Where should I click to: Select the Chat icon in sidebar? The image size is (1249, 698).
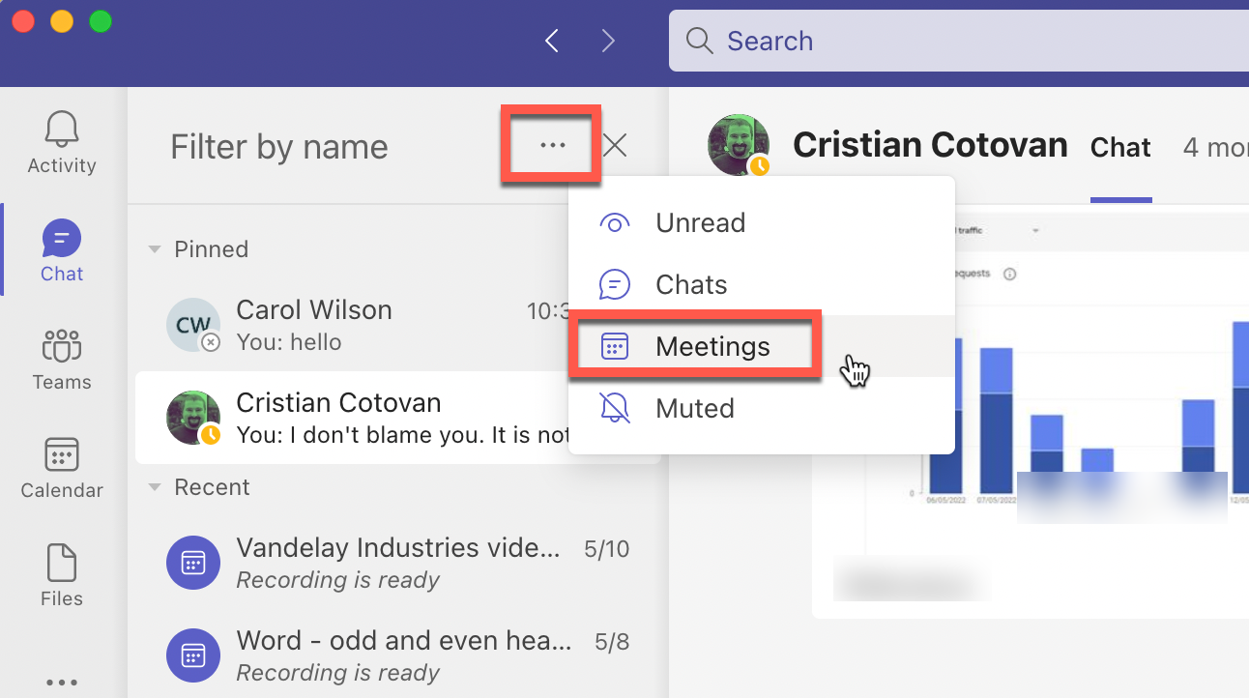pos(61,249)
